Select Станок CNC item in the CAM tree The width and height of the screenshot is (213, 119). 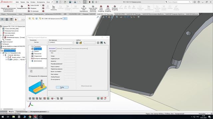point(12,29)
